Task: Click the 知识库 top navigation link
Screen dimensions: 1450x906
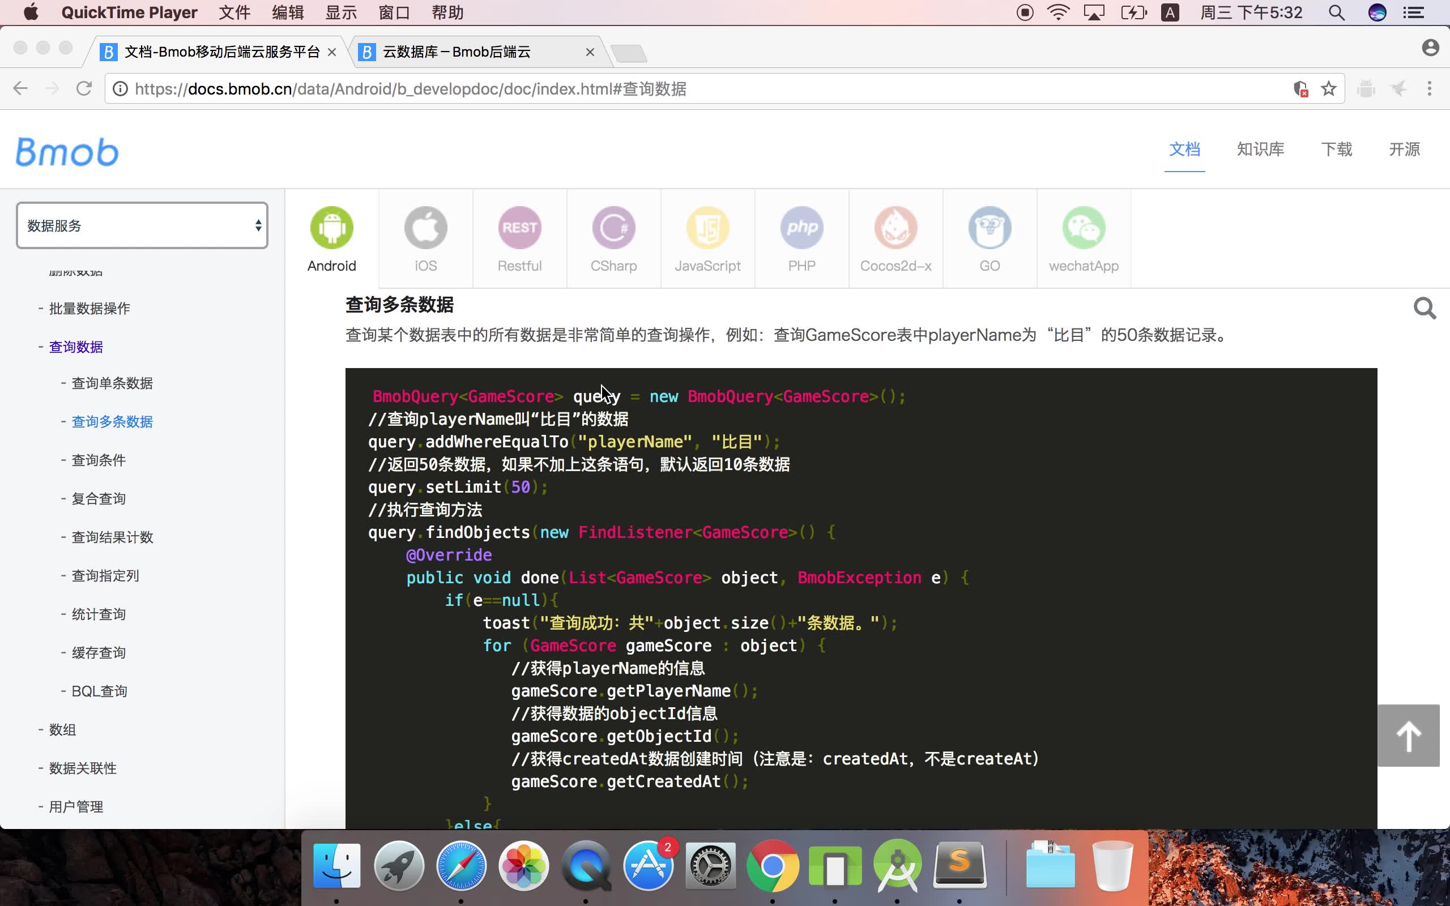Action: pos(1261,149)
